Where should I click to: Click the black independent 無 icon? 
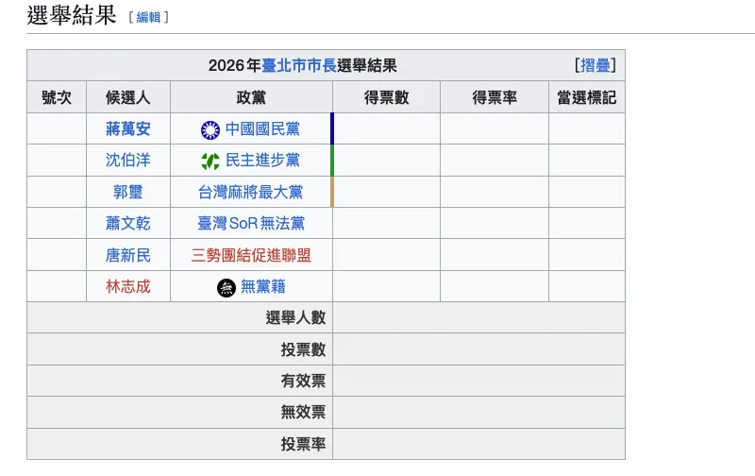pyautogui.click(x=226, y=288)
